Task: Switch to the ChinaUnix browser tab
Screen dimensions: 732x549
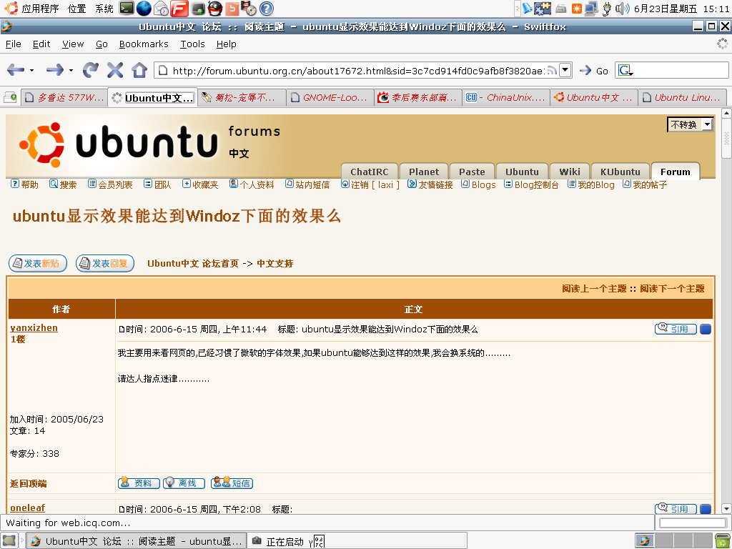Action: click(505, 97)
